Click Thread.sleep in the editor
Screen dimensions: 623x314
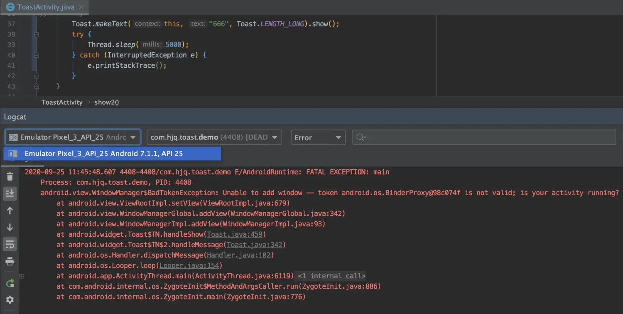click(111, 45)
